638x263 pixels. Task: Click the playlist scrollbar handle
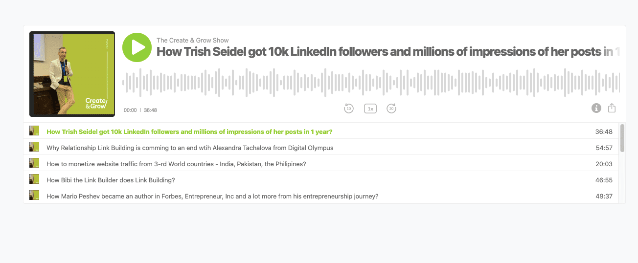click(622, 138)
